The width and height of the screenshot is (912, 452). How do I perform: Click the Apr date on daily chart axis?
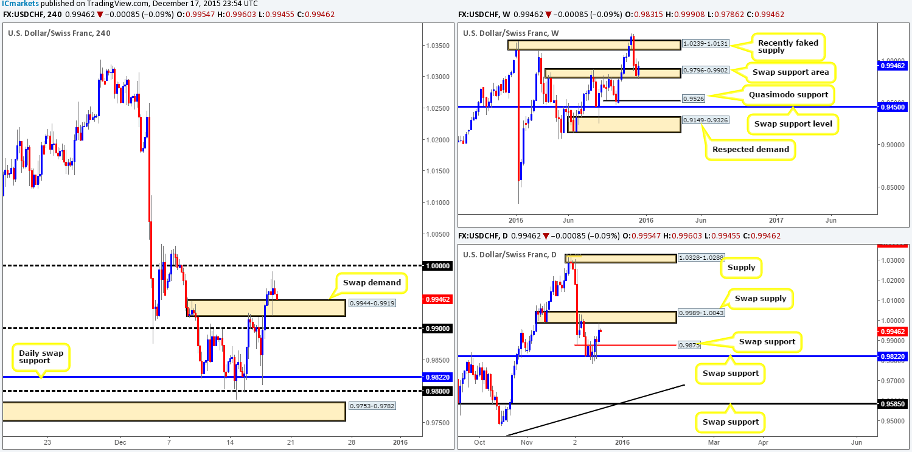pos(762,442)
